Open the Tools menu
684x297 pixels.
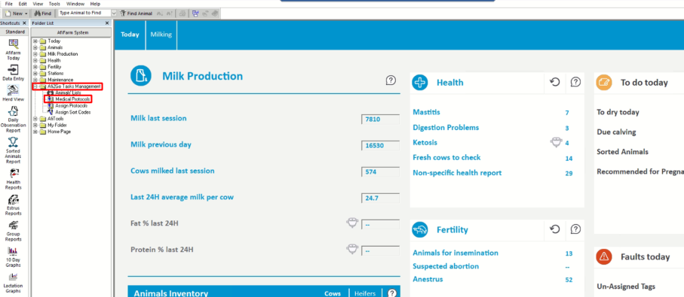click(54, 4)
